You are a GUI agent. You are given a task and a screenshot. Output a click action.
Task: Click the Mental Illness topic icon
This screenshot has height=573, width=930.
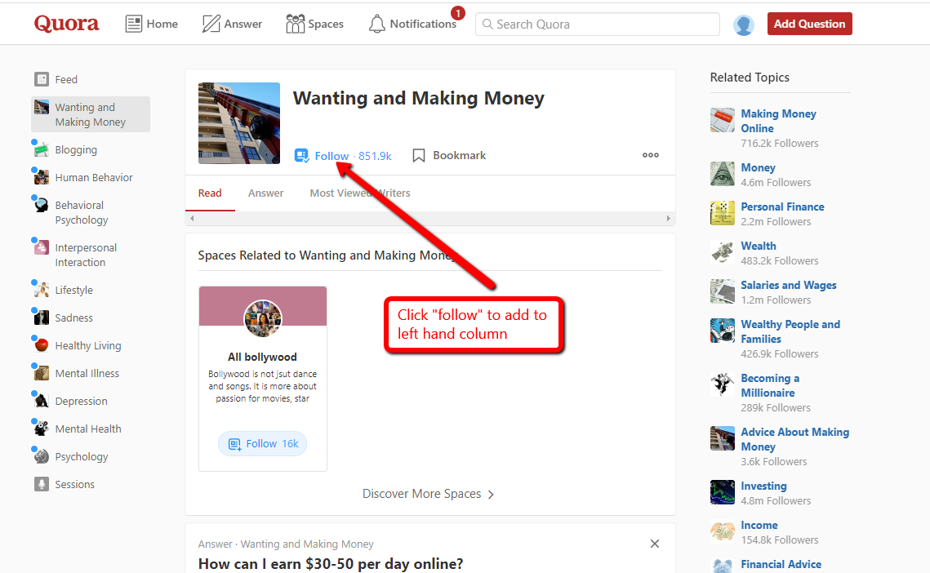41,373
